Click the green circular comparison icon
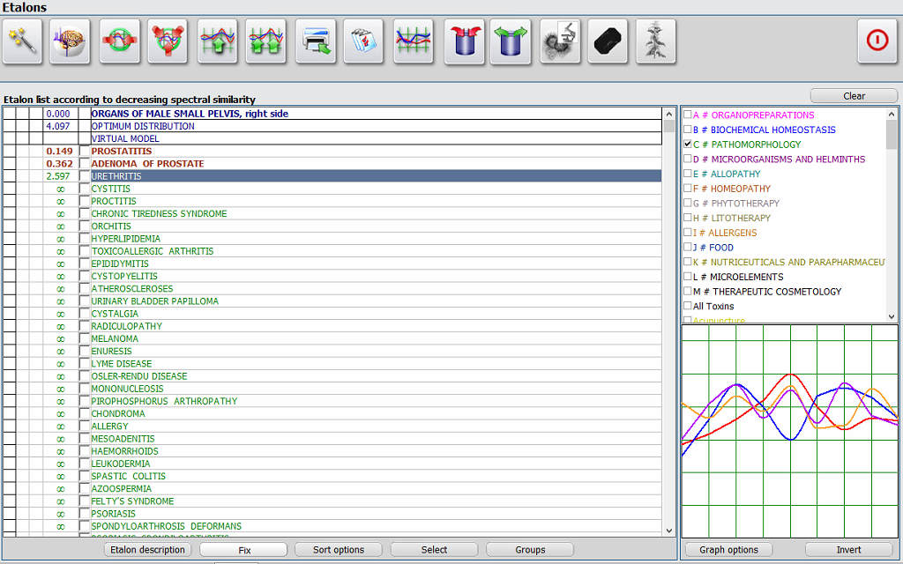 click(x=119, y=41)
